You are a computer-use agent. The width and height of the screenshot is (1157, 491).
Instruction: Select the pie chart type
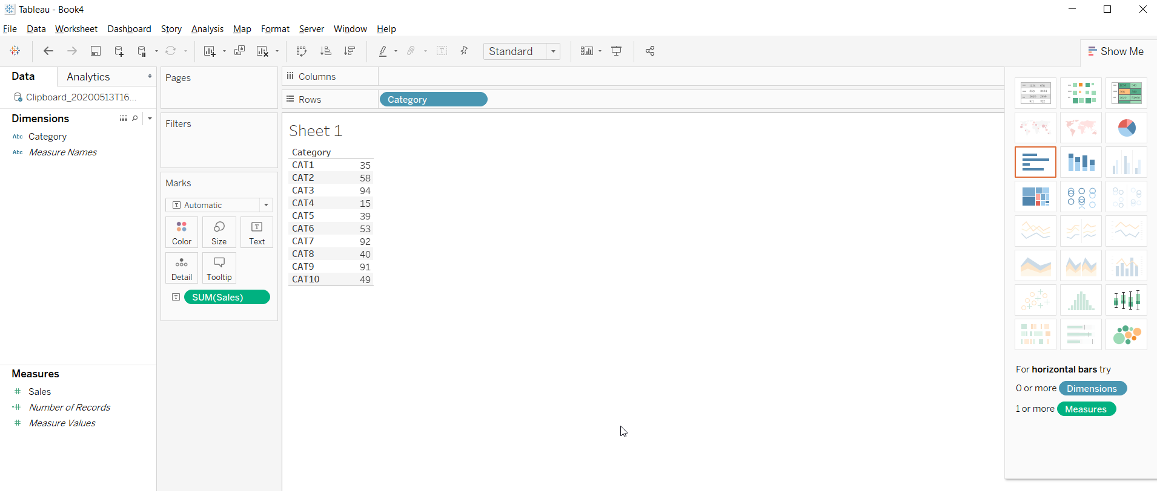1127,128
